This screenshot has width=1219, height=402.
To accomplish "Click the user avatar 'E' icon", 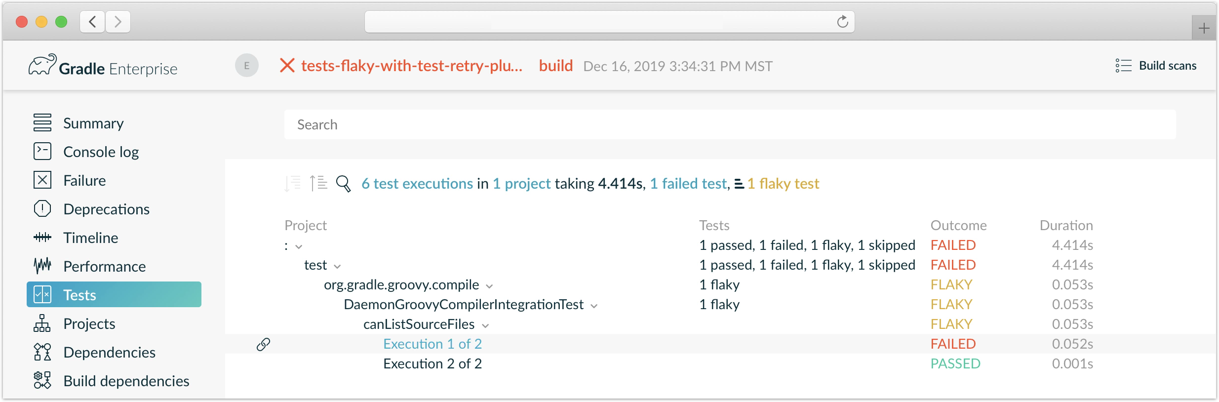I will (x=246, y=66).
